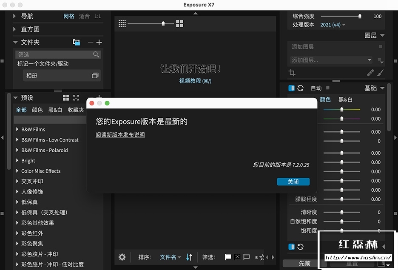Click the search magnifier in folder filter

point(96,54)
